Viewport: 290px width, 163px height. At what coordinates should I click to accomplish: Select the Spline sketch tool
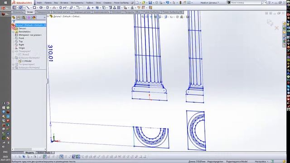[64, 8]
